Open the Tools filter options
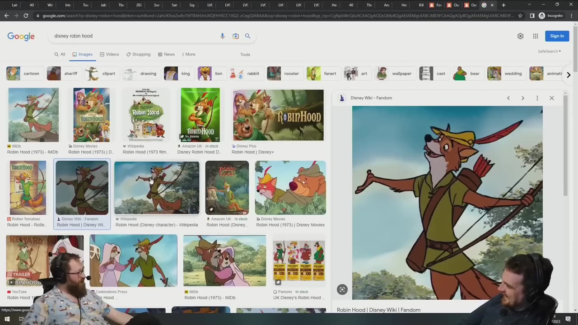This screenshot has width=578, height=325. click(x=245, y=55)
